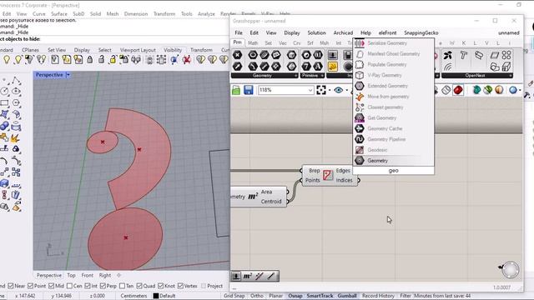Toggle Osnap in Rhino status bar
The image size is (534, 300).
[295, 296]
